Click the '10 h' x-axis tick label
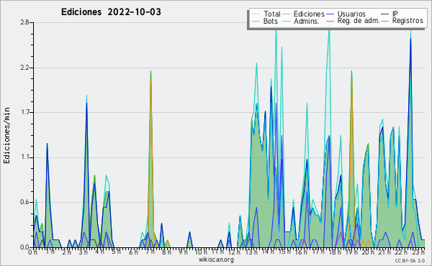 tap(201, 252)
